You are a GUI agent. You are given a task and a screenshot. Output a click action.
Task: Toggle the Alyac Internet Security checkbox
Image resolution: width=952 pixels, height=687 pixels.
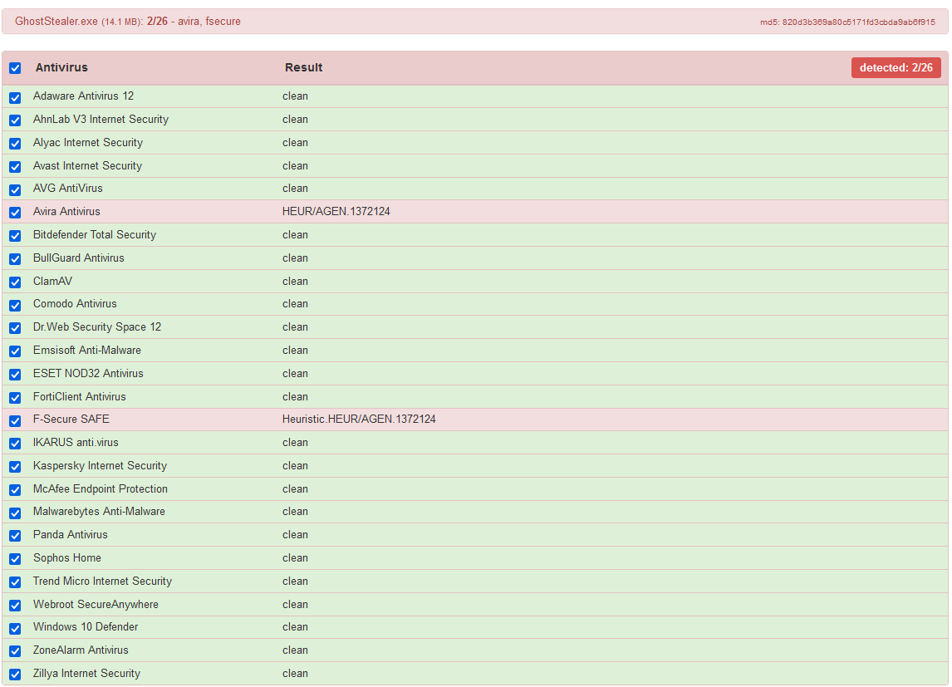tap(15, 143)
